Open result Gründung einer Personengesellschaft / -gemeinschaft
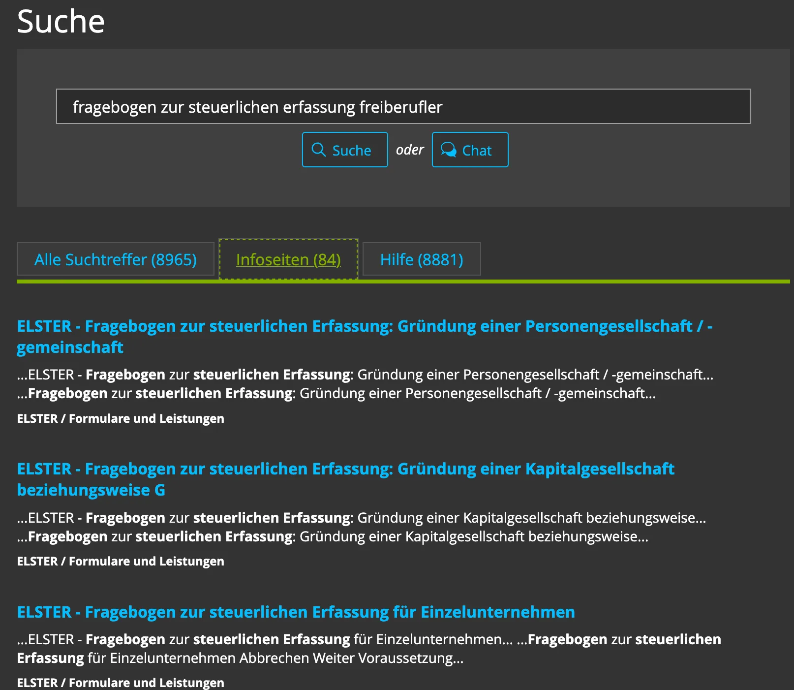The image size is (794, 690). [365, 337]
